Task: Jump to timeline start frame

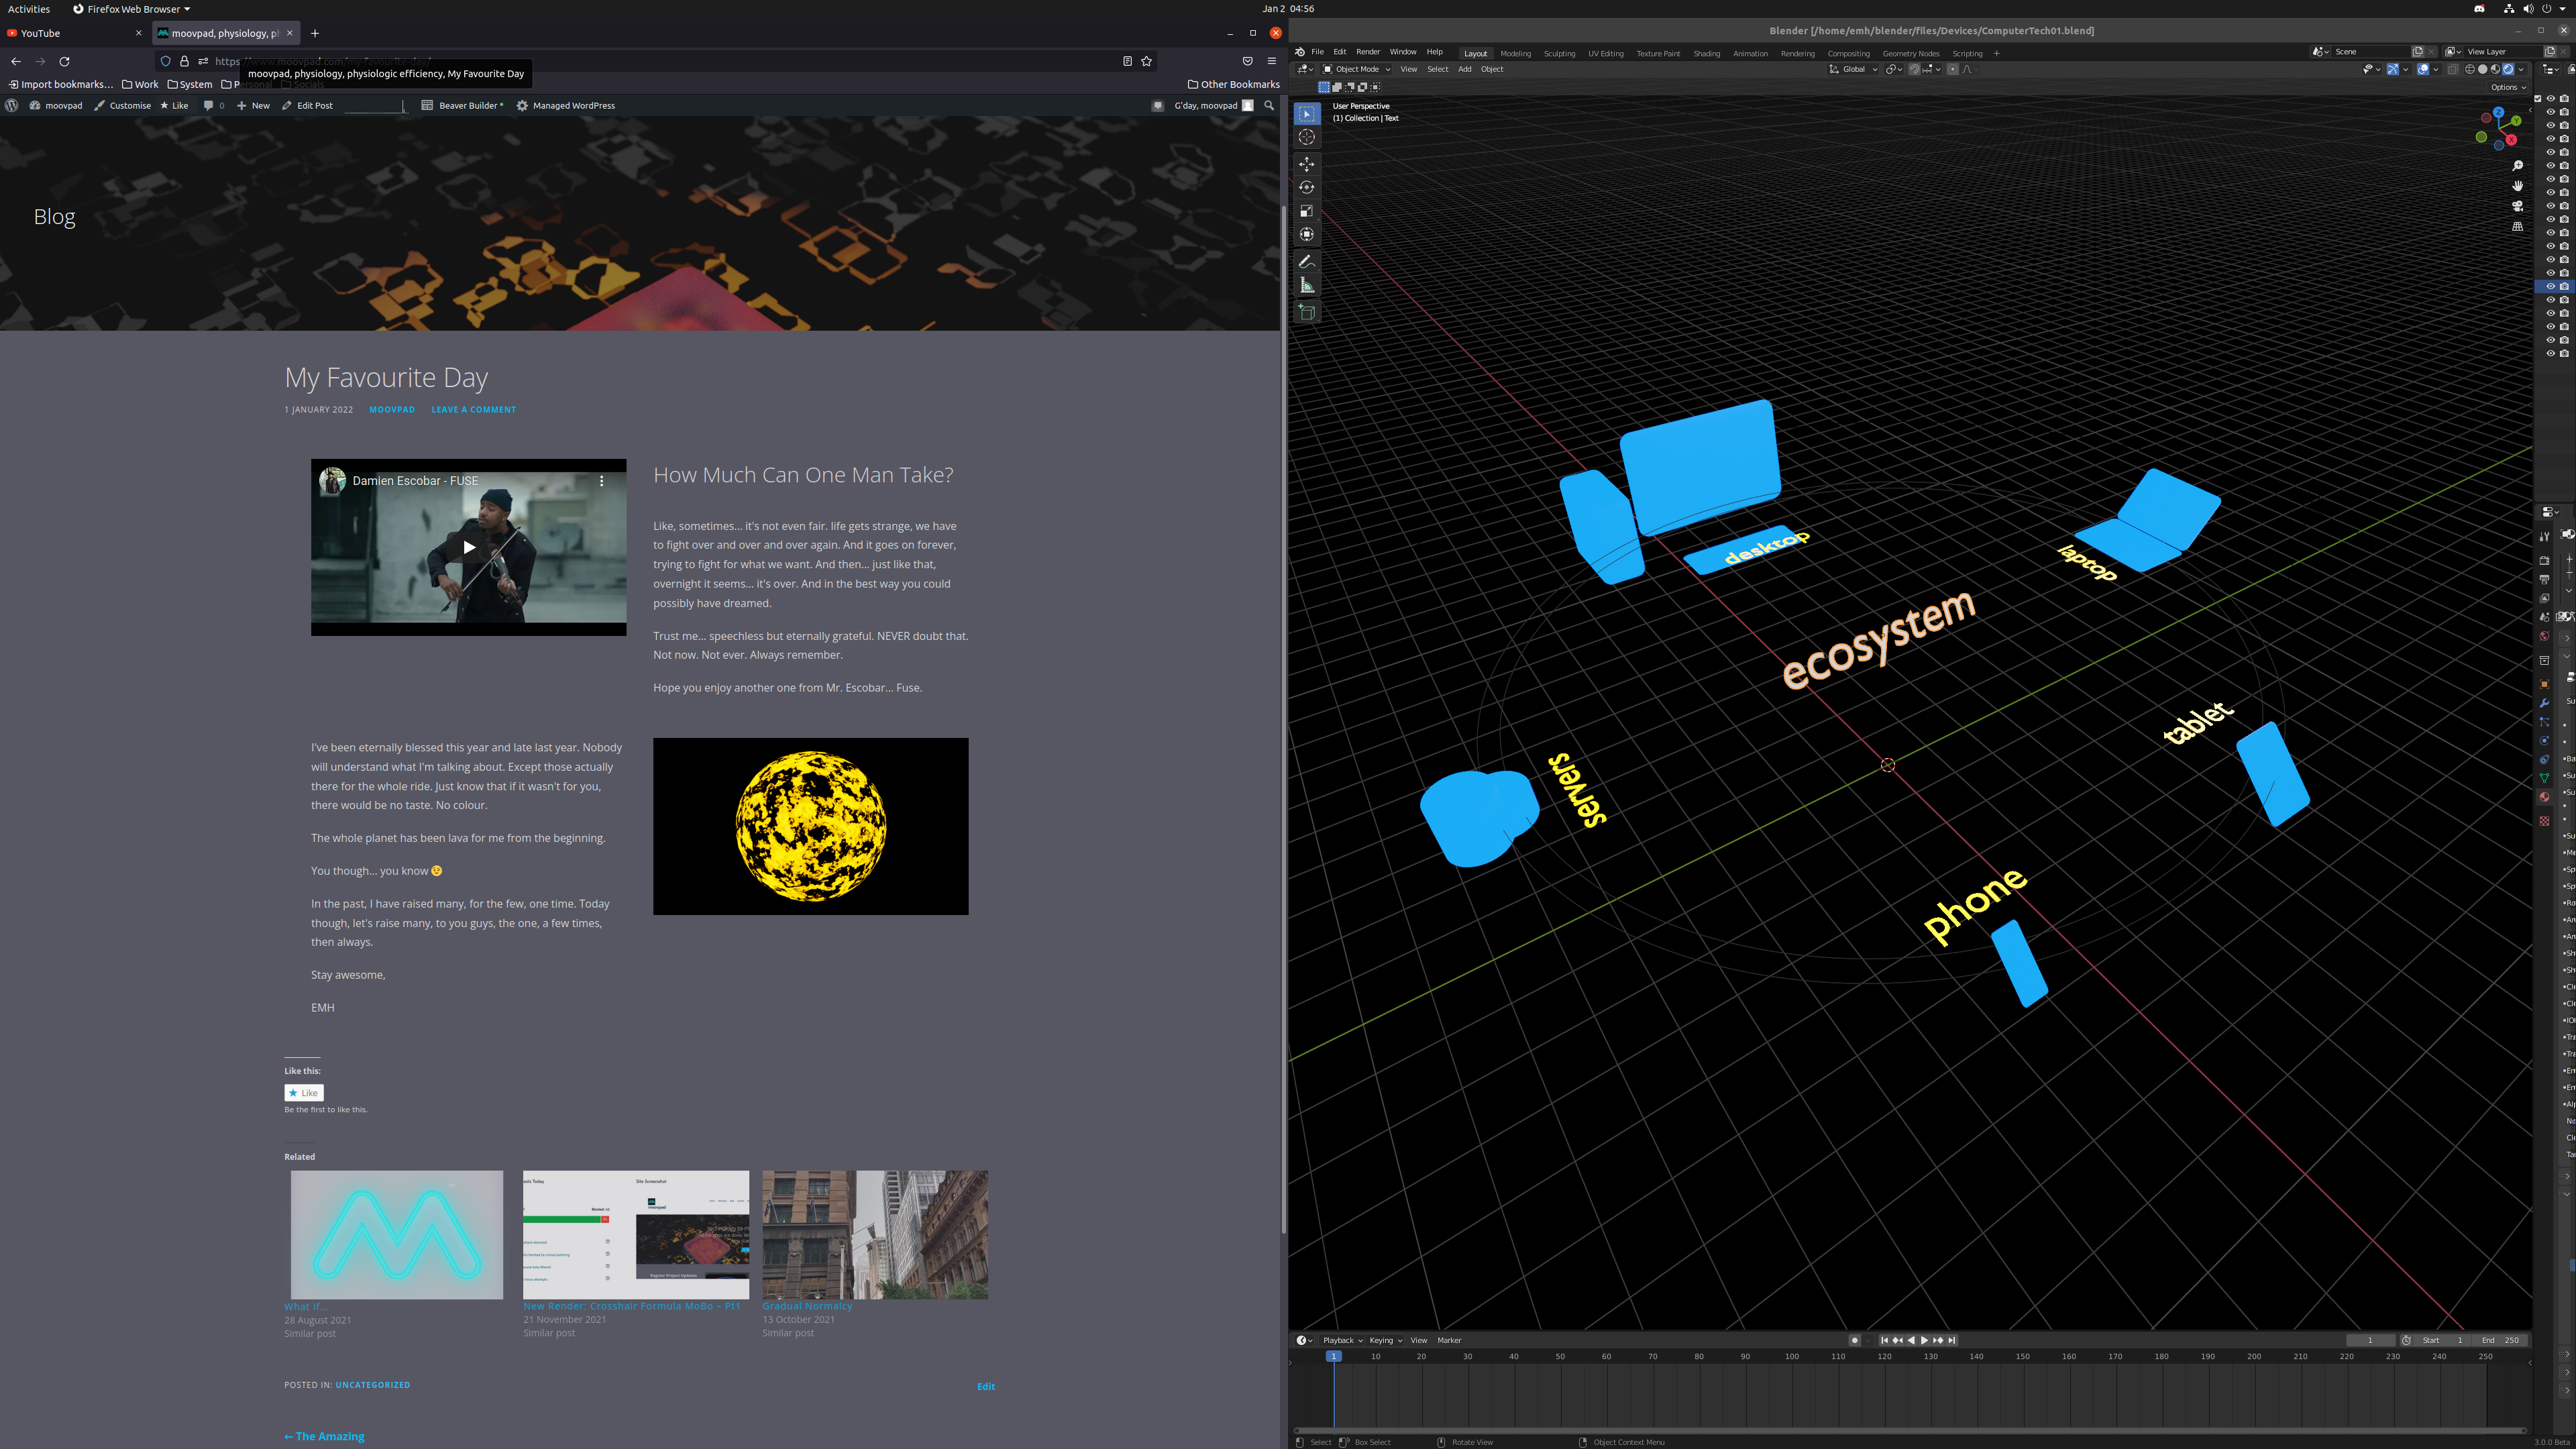Action: point(1884,1340)
